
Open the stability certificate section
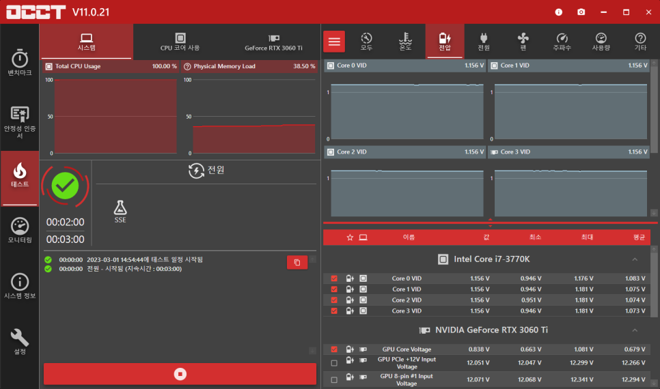(19, 122)
